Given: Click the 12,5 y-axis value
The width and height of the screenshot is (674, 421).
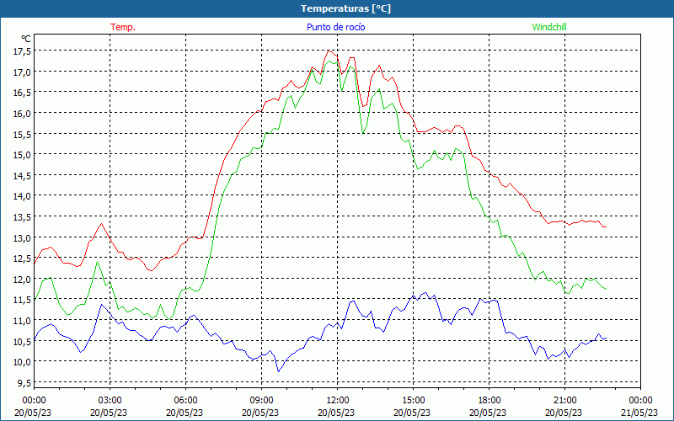Looking at the screenshot, I should [23, 258].
